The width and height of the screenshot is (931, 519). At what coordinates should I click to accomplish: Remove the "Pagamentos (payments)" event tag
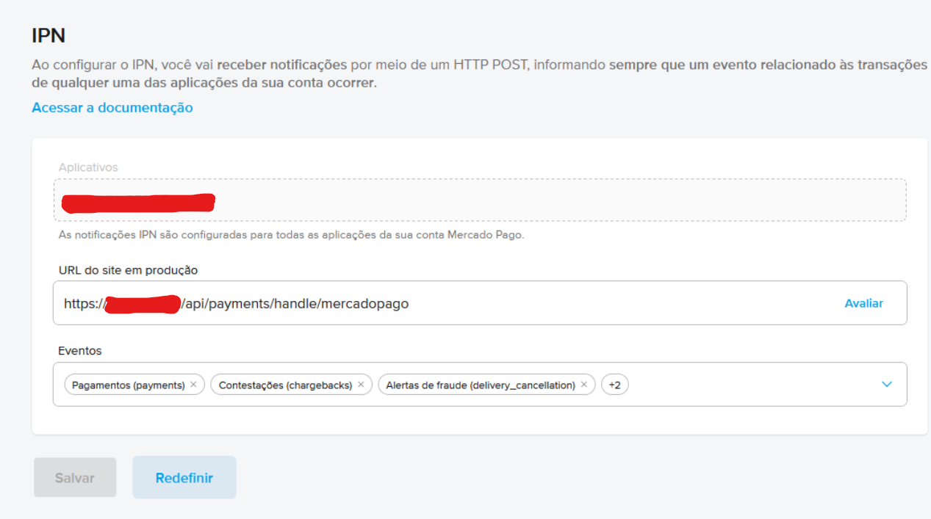coord(193,384)
